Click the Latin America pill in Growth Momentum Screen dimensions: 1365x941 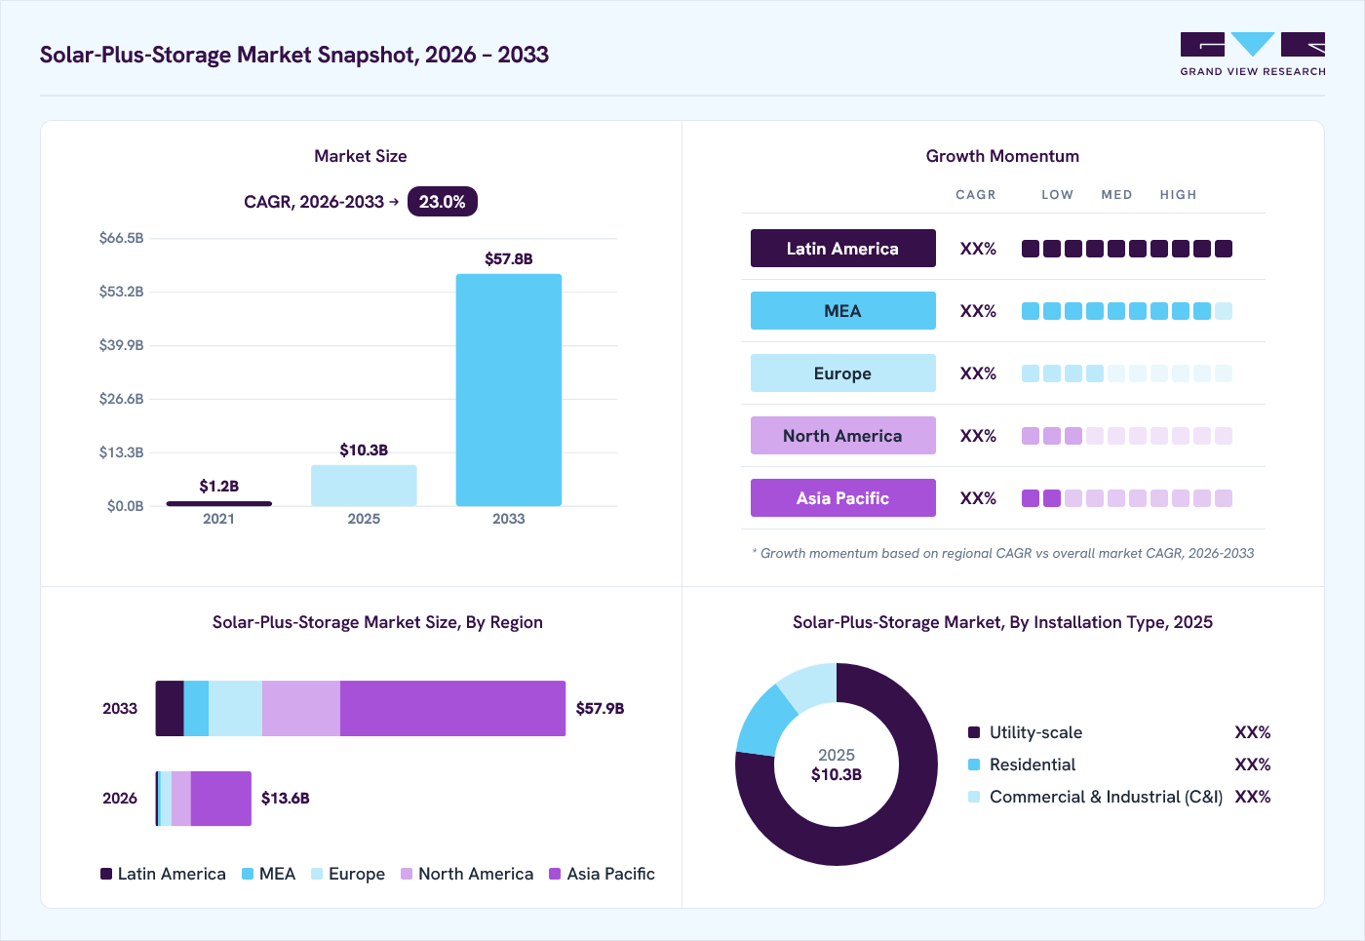coord(843,249)
